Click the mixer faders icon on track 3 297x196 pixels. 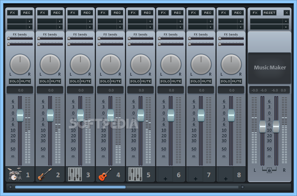click(x=75, y=174)
